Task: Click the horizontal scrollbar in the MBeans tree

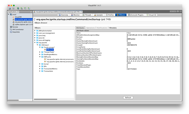Action: coord(46,99)
